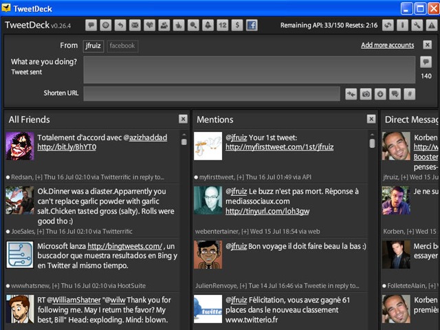The image size is (440, 330).
Task: Click the refresh arrows icon in header
Action: (388, 25)
